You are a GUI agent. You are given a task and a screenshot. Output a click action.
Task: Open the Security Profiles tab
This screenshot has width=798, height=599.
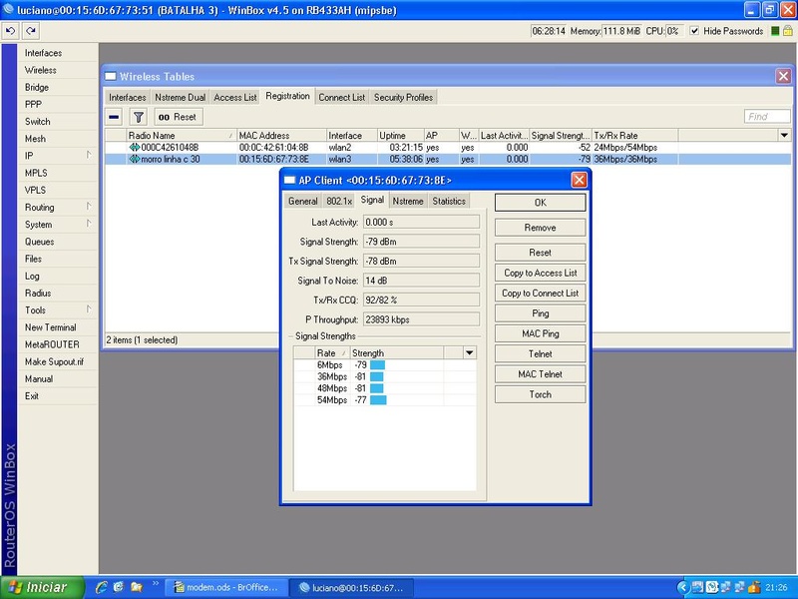coord(403,97)
